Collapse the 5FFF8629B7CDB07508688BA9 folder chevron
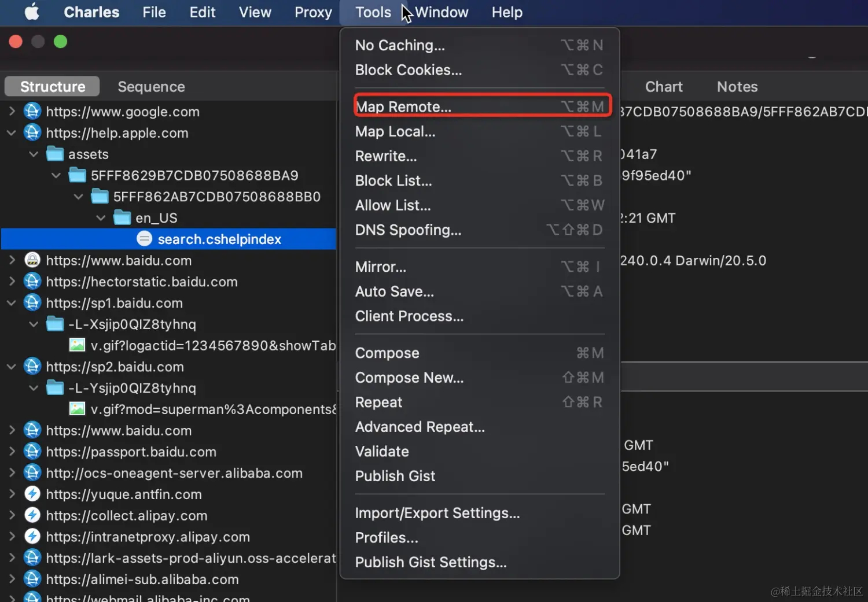 56,175
